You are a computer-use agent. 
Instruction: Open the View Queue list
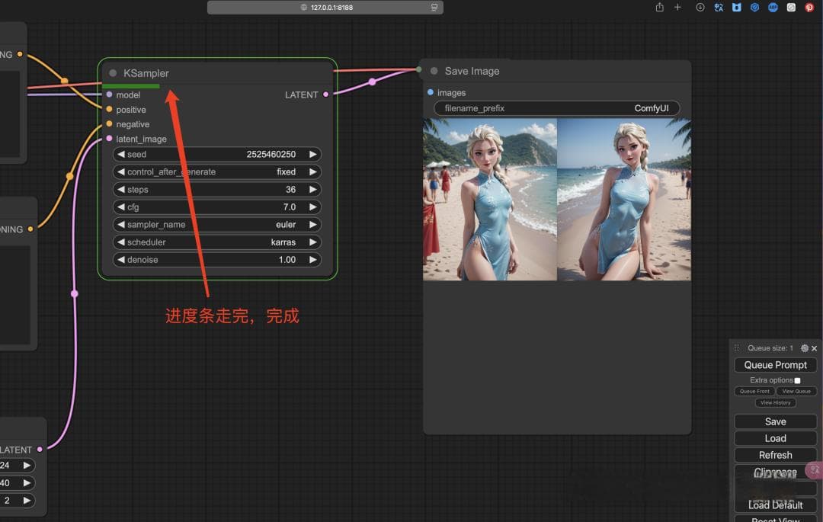pos(796,392)
